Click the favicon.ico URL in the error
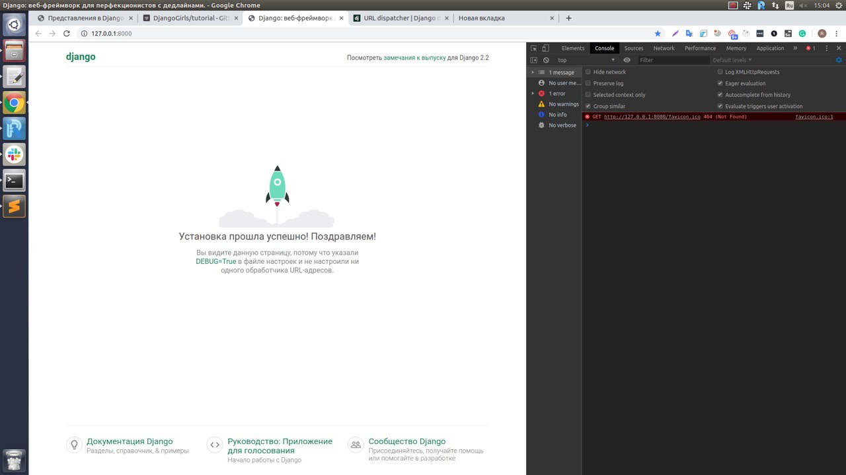 pos(652,117)
